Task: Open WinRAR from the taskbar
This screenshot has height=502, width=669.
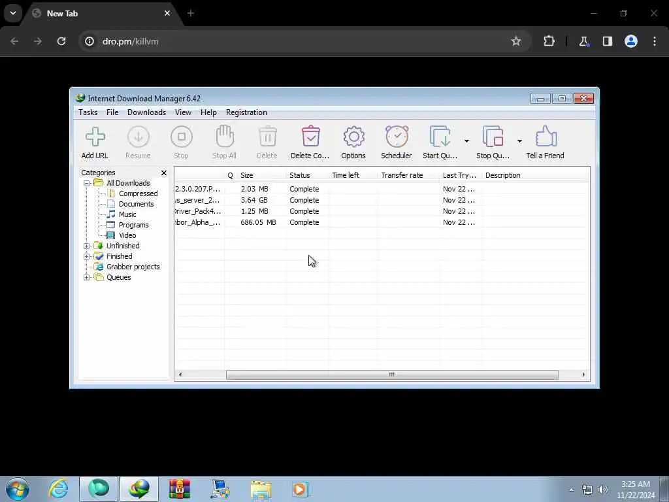Action: 180,489
